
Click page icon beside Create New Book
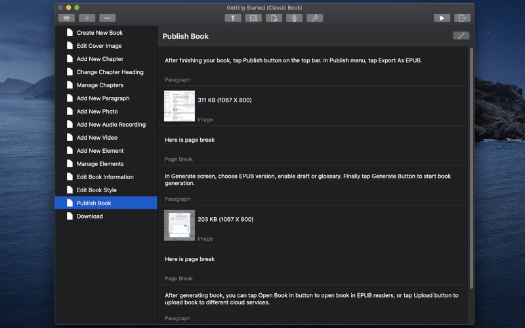coord(70,32)
